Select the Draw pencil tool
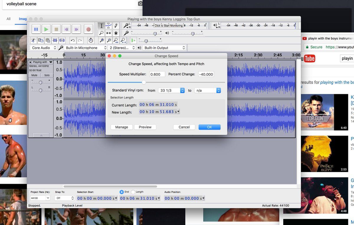This screenshot has width=354, height=225. tap(116, 26)
